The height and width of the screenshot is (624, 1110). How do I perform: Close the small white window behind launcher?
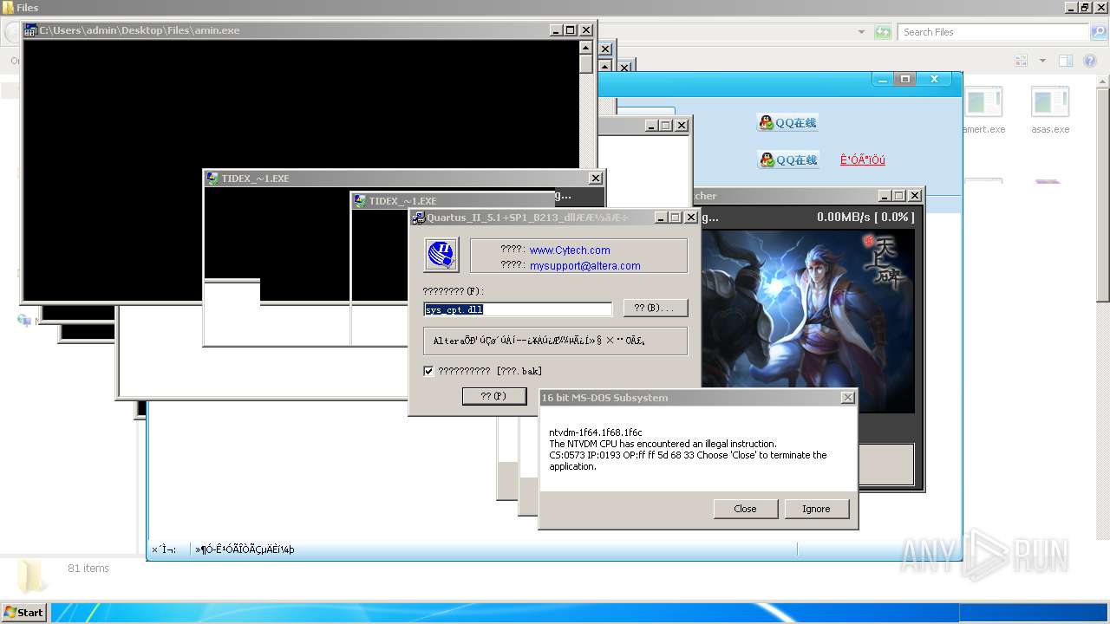click(x=682, y=126)
